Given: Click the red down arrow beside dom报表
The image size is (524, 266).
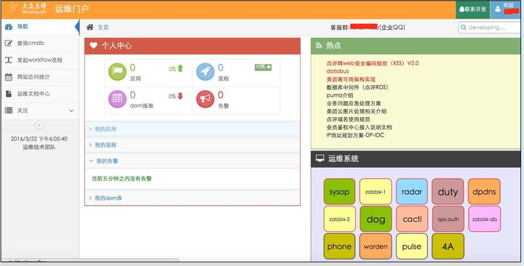Looking at the screenshot, I should 180,96.
